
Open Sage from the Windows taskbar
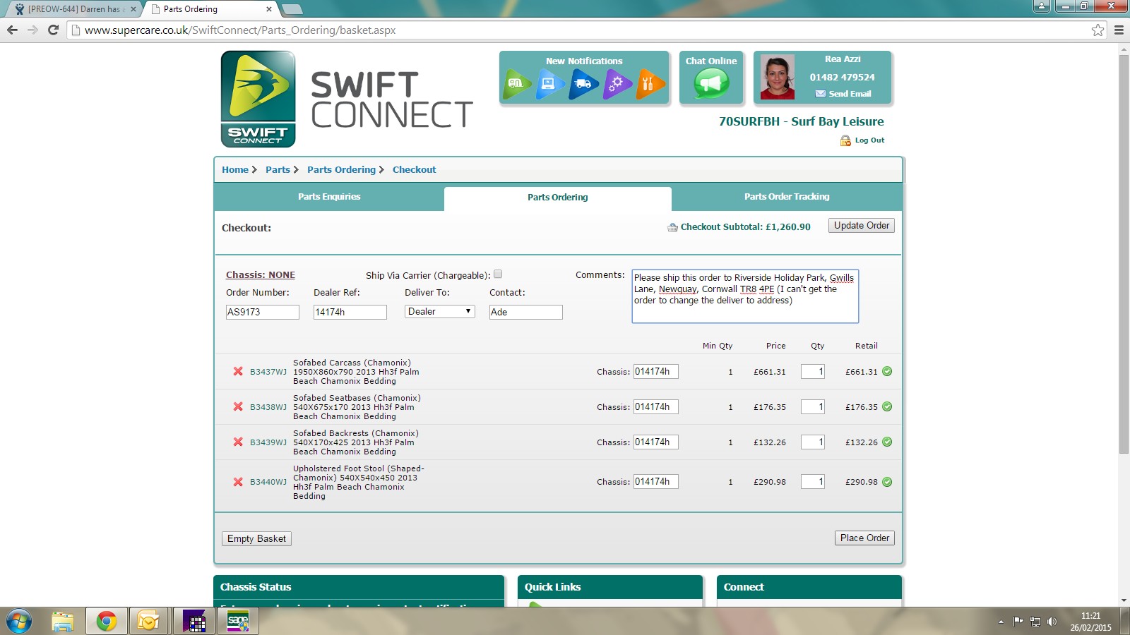[x=238, y=622]
